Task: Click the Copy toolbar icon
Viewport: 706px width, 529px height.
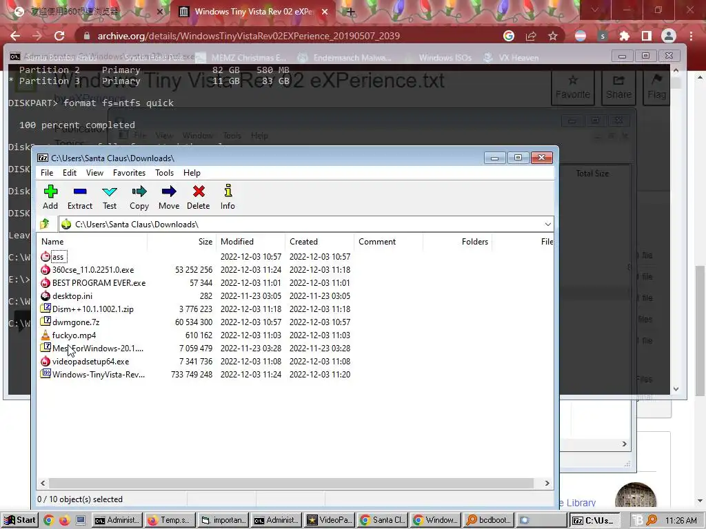Action: coord(139,197)
